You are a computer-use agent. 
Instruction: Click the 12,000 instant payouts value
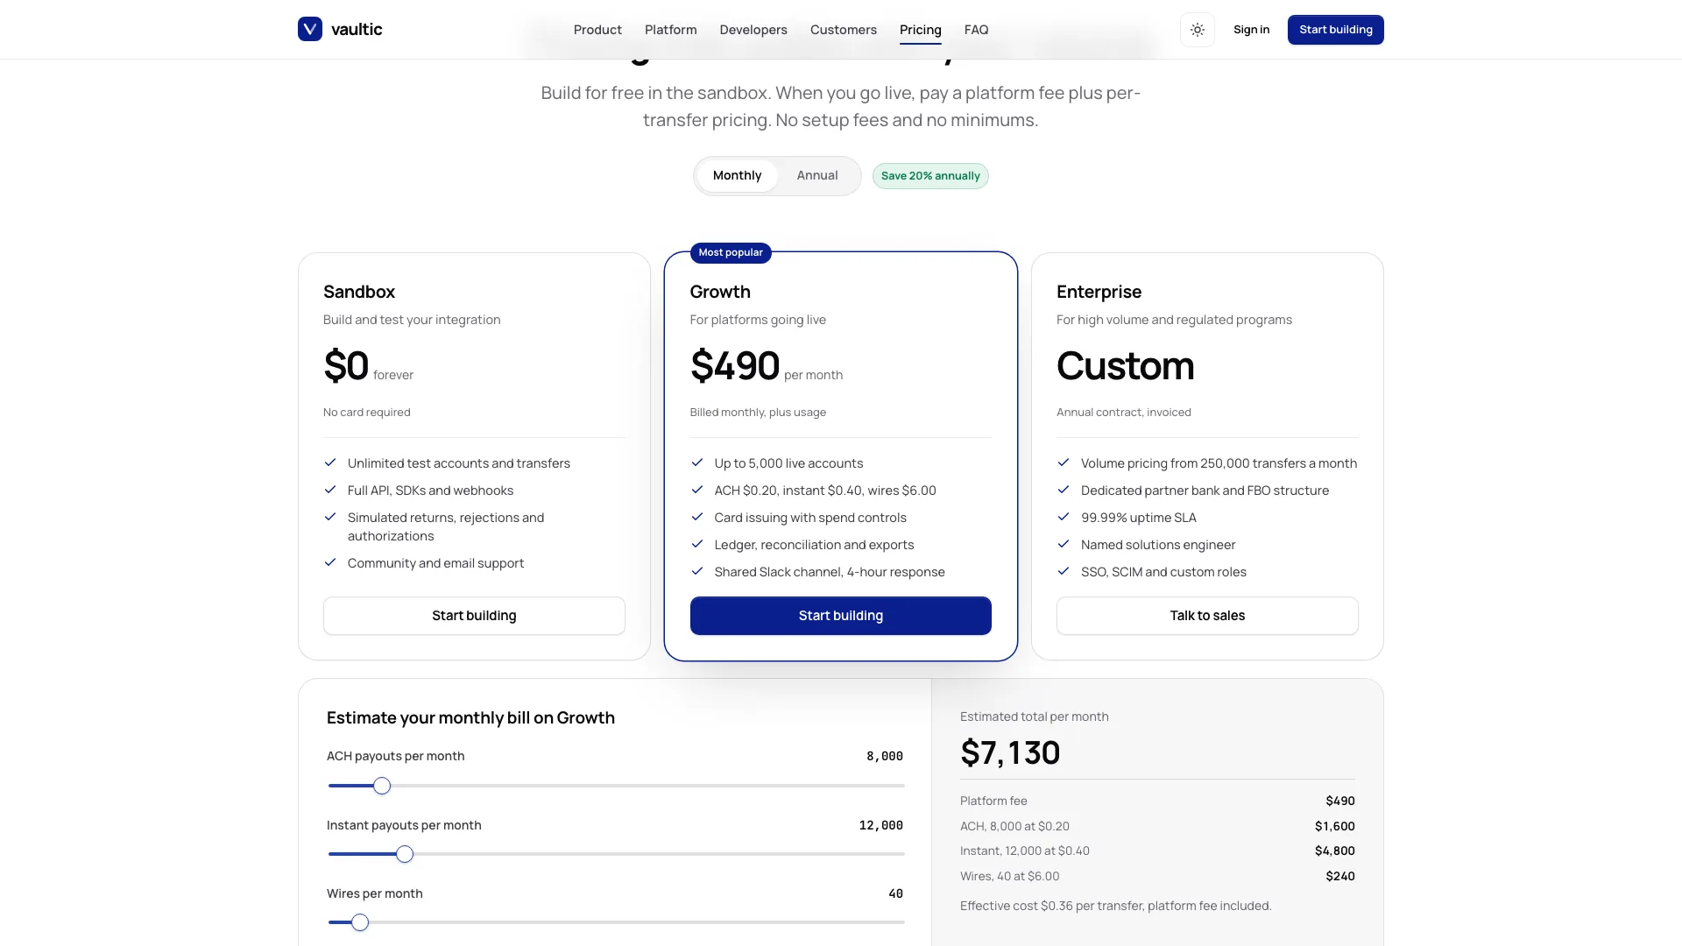pyautogui.click(x=880, y=825)
